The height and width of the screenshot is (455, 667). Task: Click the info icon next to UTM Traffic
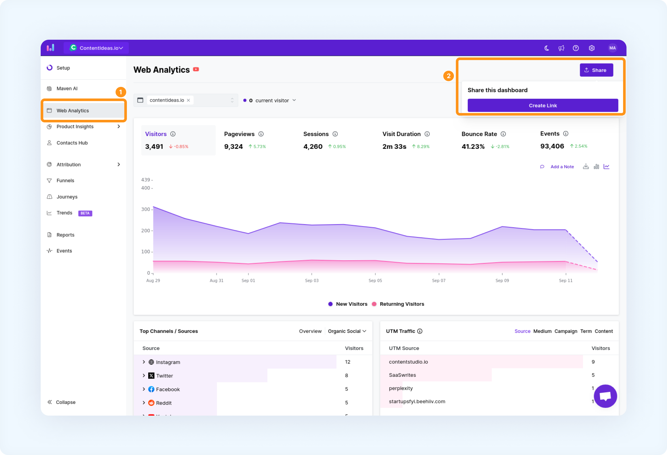(x=420, y=331)
